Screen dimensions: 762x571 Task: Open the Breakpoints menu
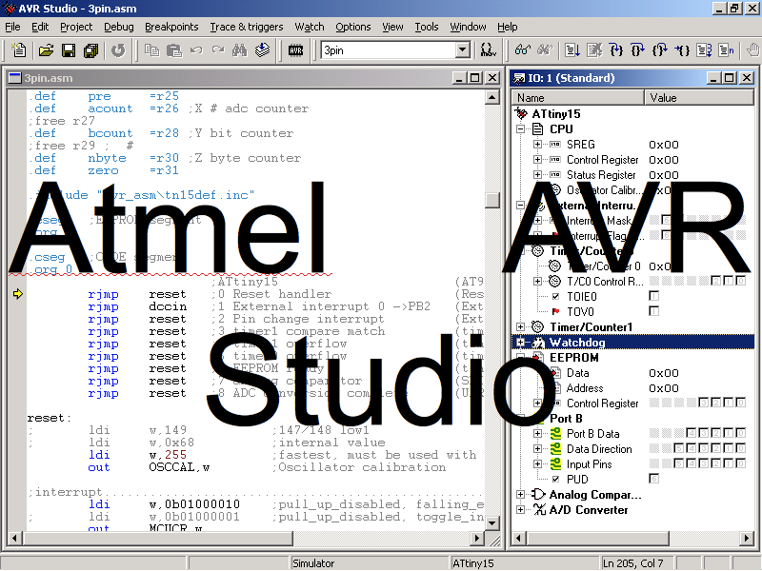click(171, 27)
